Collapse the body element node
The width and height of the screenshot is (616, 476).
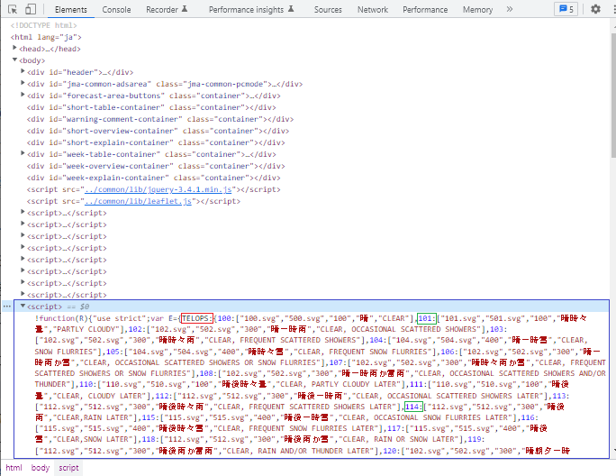click(x=14, y=59)
